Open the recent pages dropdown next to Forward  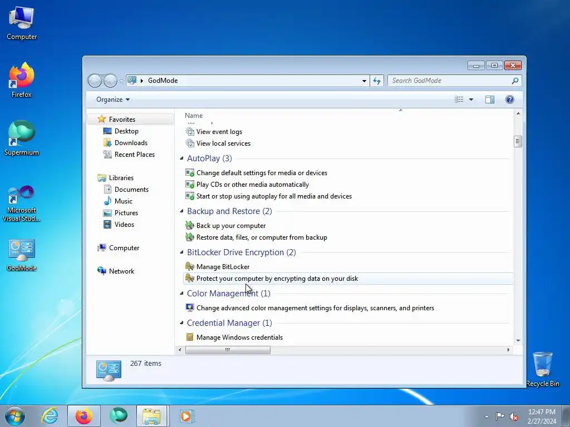(121, 81)
